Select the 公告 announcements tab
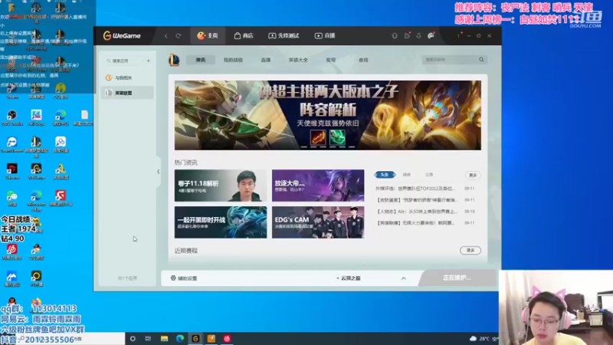This screenshot has height=345, width=613. pos(429,175)
